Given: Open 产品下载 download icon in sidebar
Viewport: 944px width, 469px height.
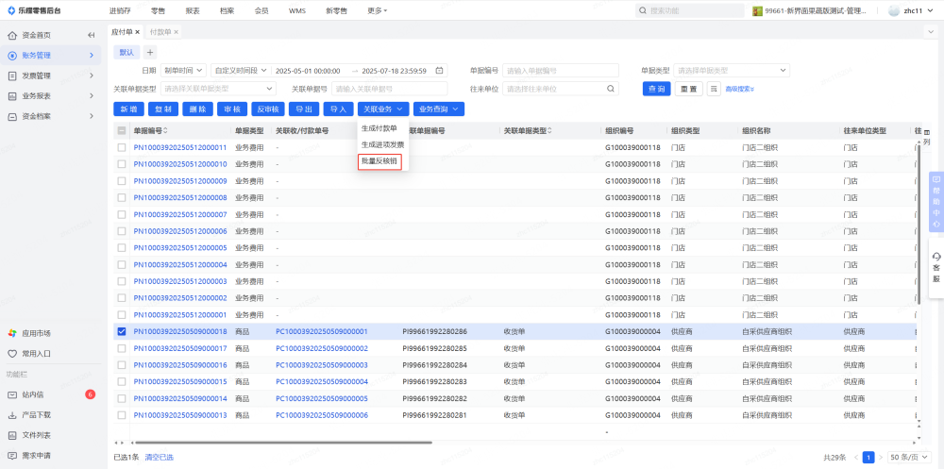Looking at the screenshot, I should [12, 415].
